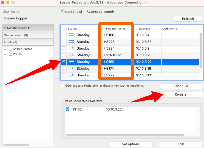Select the HS224 projector name
This screenshot has height=148, width=204.
pyautogui.click(x=109, y=48)
